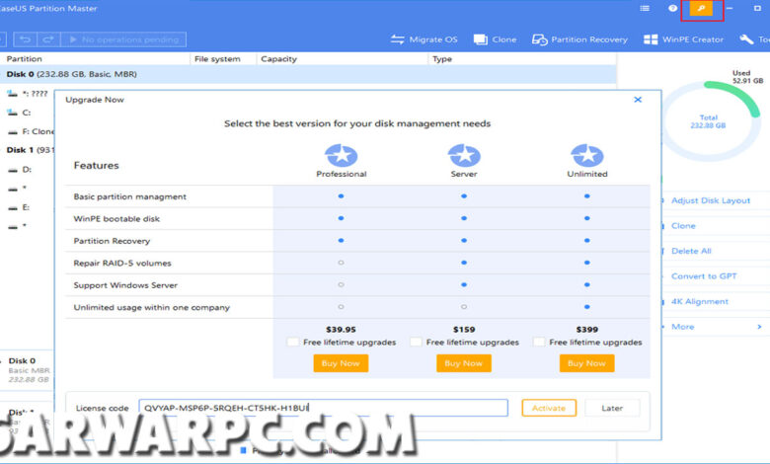This screenshot has height=464, width=770.
Task: Check Free lifetime upgrades under $399
Action: pyautogui.click(x=539, y=342)
